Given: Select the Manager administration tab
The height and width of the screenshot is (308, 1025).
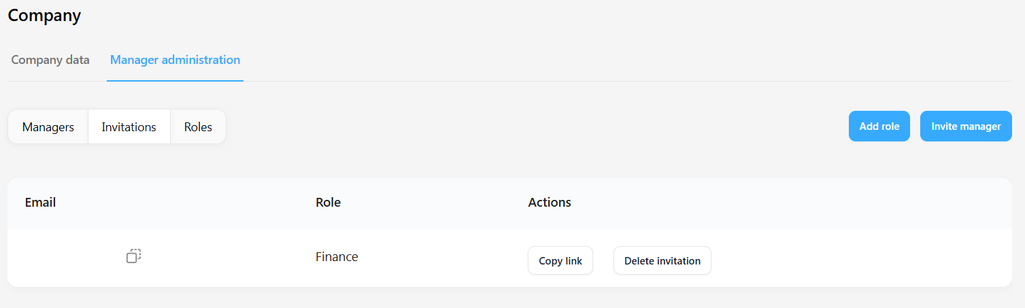Looking at the screenshot, I should point(175,60).
